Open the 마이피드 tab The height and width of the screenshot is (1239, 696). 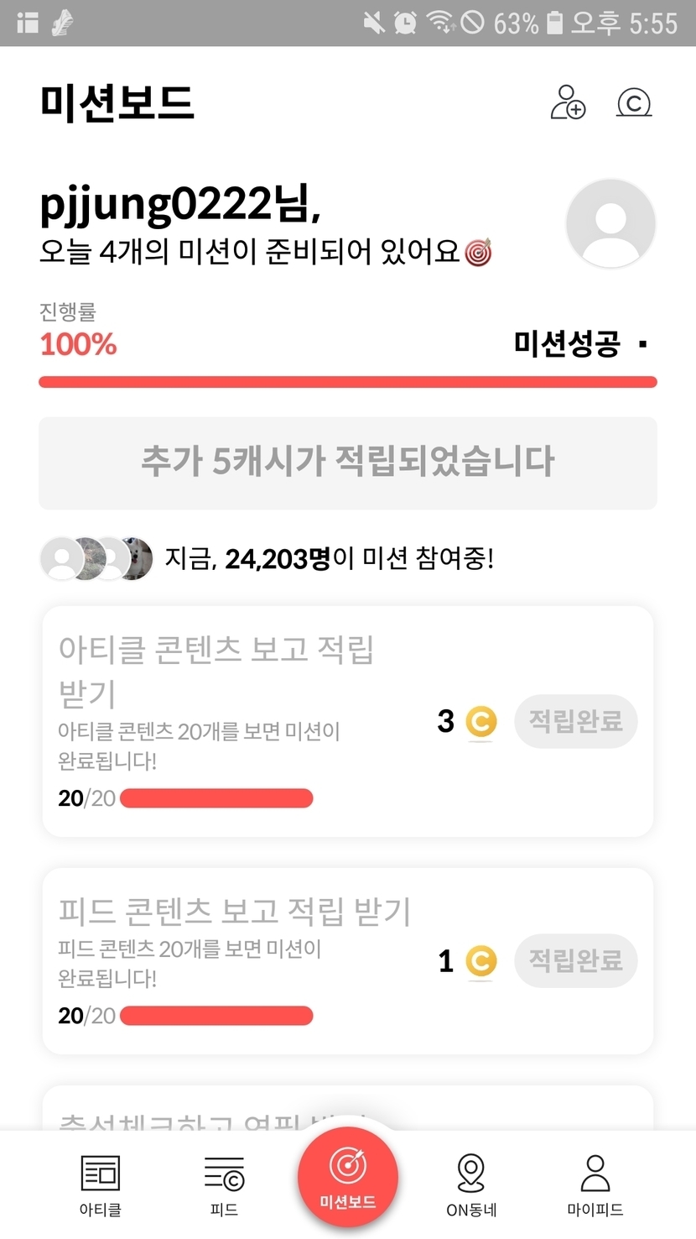click(595, 1184)
